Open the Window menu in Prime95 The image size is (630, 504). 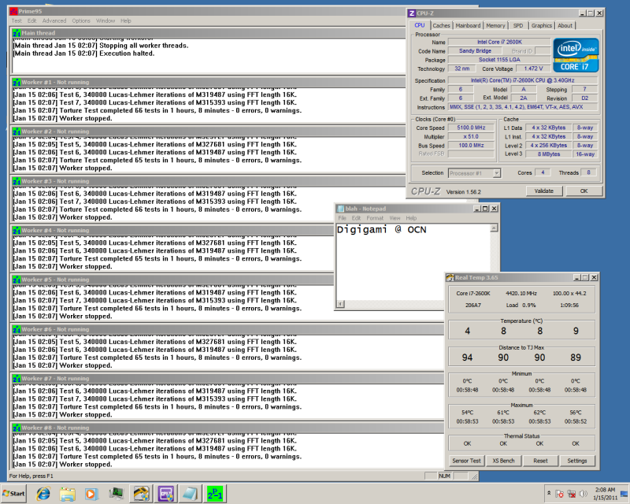pyautogui.click(x=106, y=21)
